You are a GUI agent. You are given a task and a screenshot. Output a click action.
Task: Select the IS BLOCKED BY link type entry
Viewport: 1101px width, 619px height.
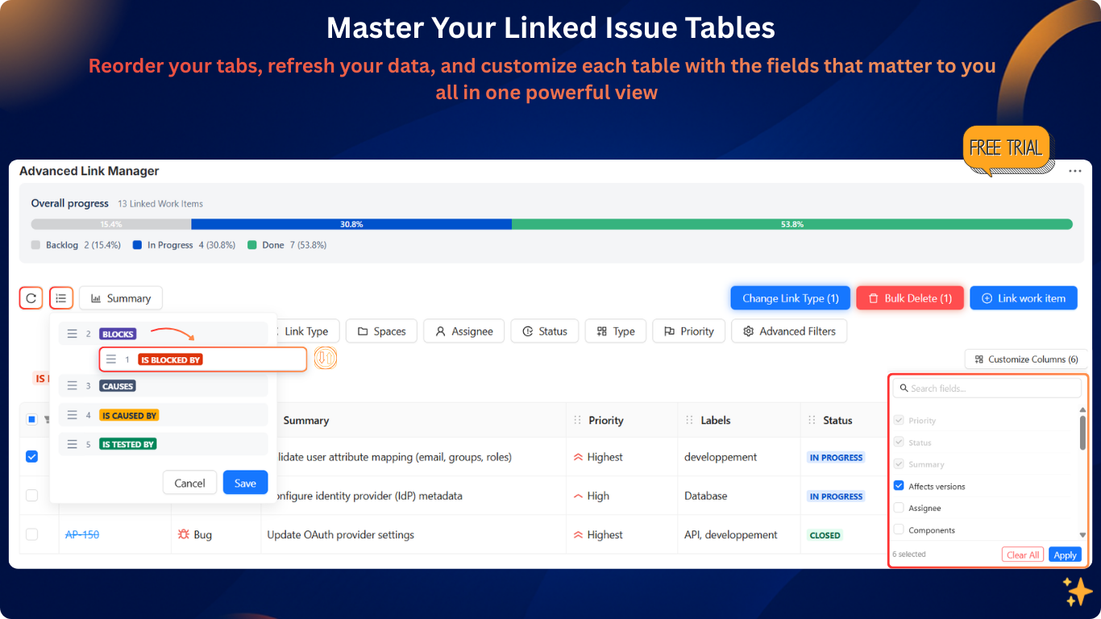169,359
